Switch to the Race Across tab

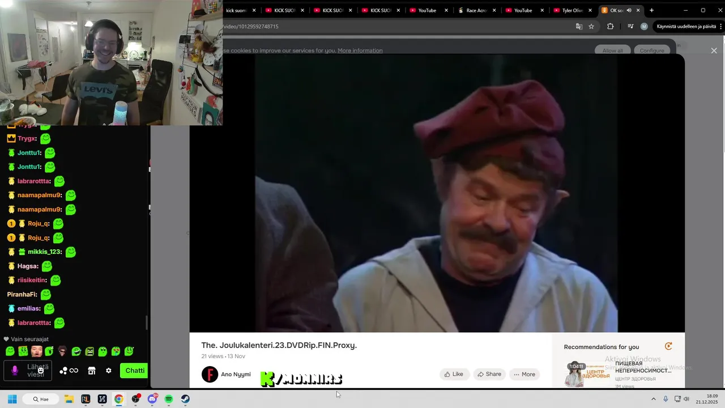point(476,10)
